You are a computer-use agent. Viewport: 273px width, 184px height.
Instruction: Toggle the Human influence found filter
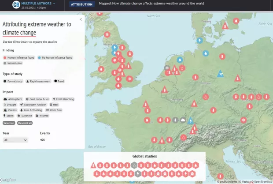coord(19,58)
